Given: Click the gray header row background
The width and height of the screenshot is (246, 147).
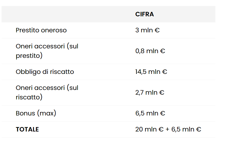Looking at the screenshot, I should point(108,14).
